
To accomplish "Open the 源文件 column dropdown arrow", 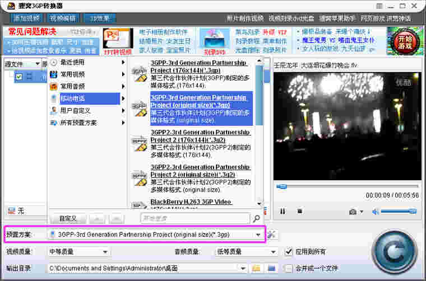I will tap(38, 64).
